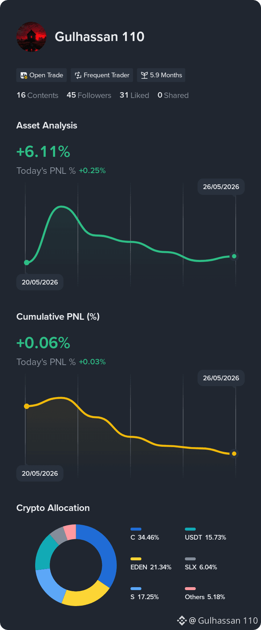Image resolution: width=261 pixels, height=630 pixels.
Task: Open the 16 Contents list
Action: point(37,95)
